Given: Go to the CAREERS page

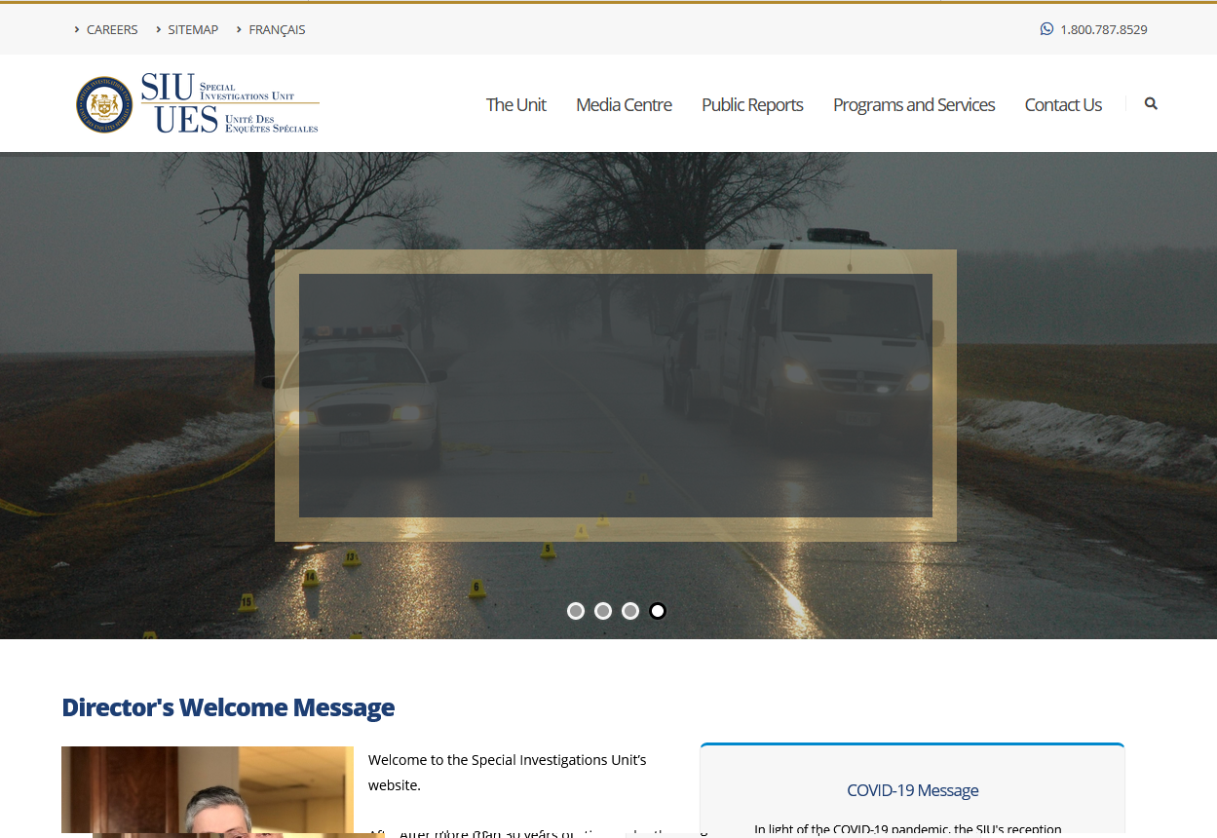Looking at the screenshot, I should point(112,29).
